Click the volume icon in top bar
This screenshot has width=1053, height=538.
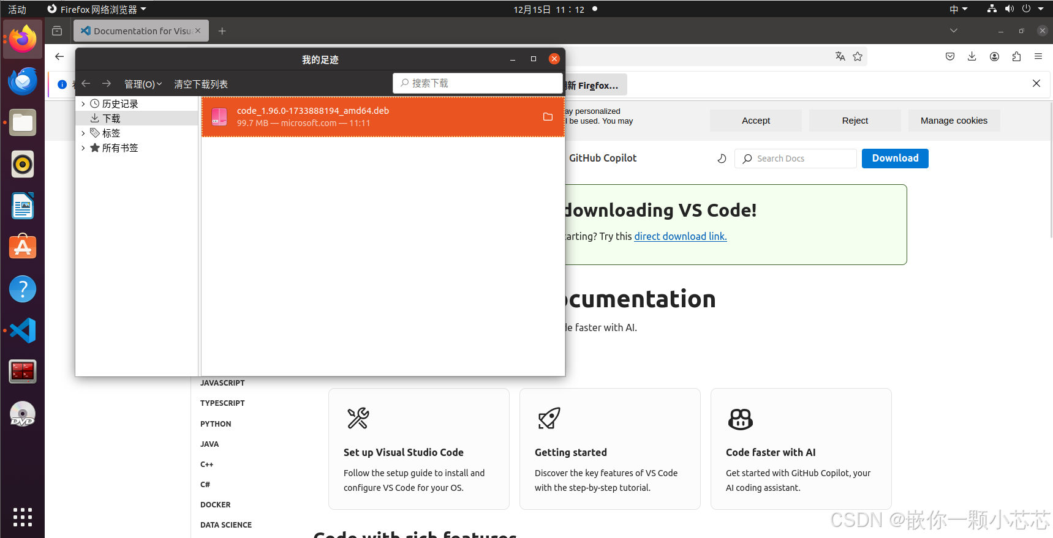pyautogui.click(x=1010, y=9)
